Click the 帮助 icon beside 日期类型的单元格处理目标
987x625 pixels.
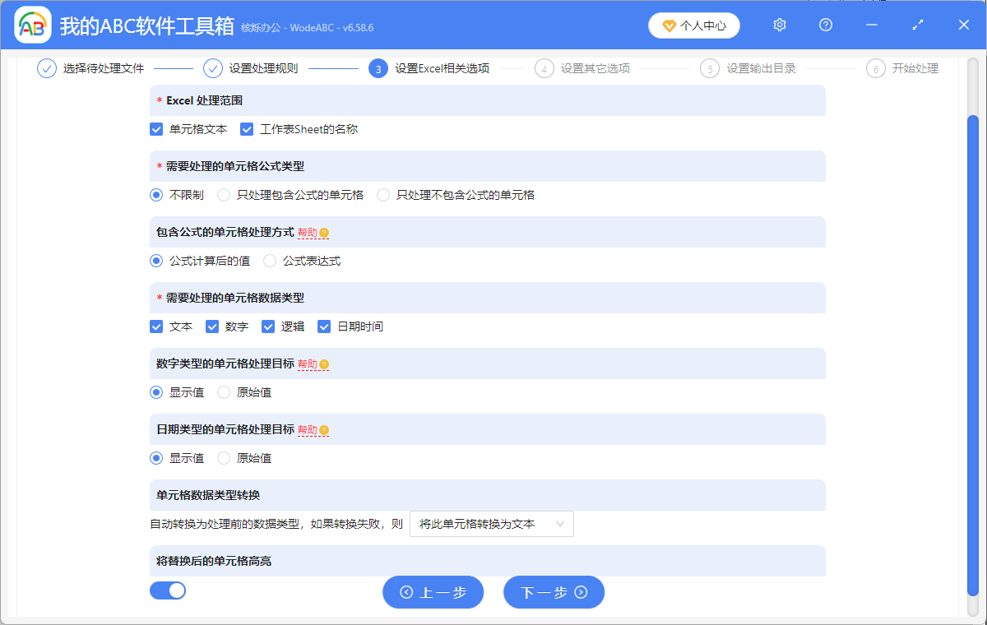[x=323, y=429]
